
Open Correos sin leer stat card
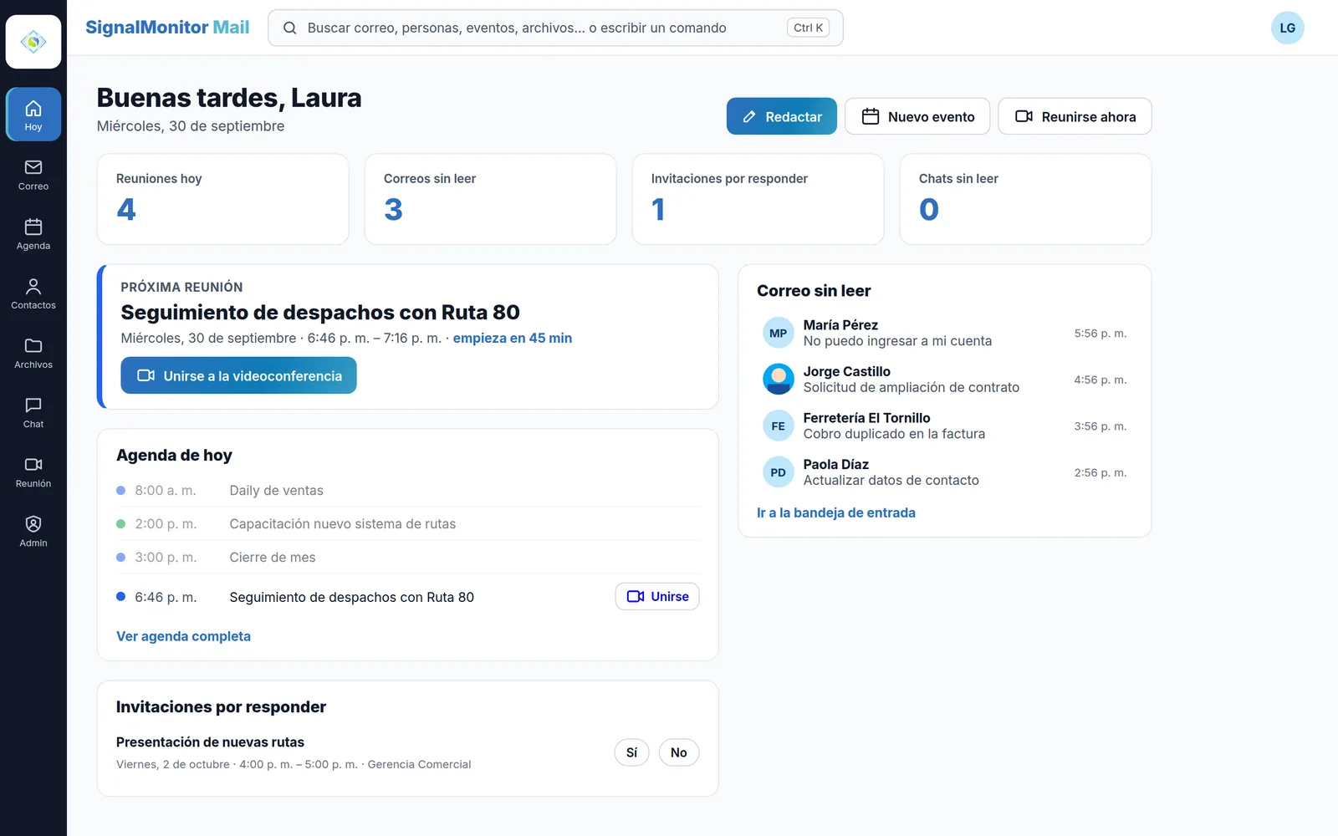(491, 199)
